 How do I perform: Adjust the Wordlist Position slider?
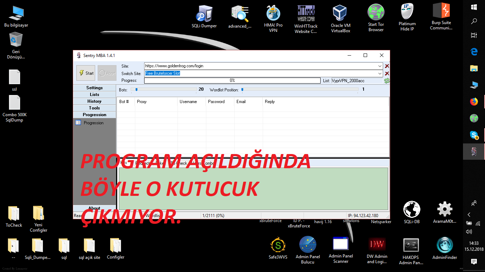[242, 90]
